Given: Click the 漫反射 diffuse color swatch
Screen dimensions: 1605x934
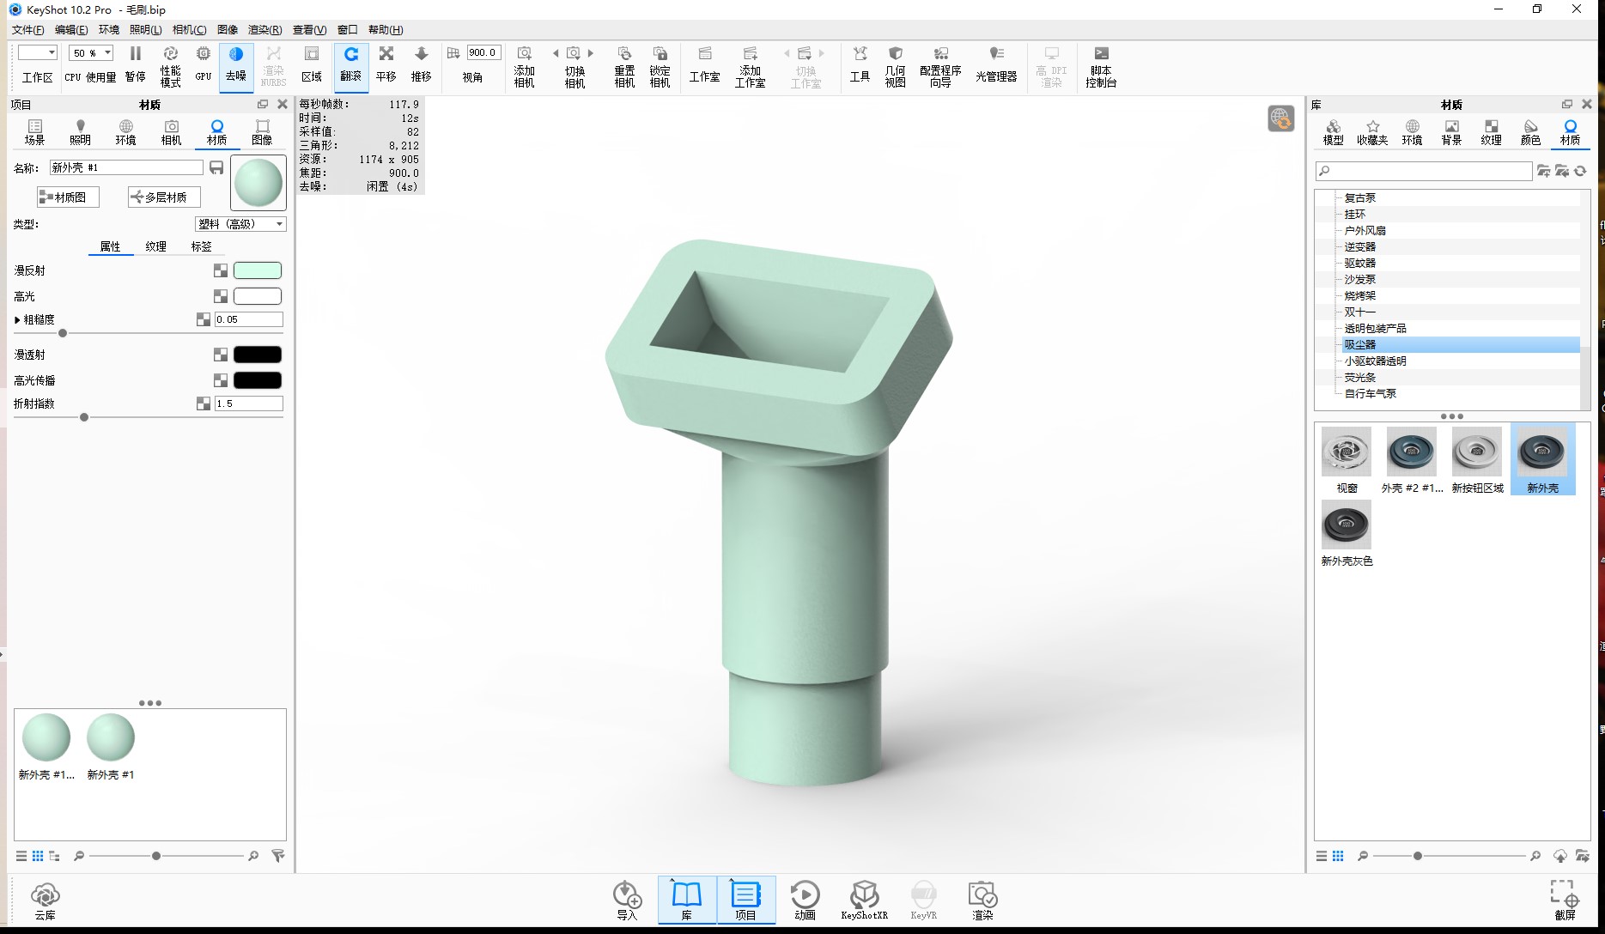Looking at the screenshot, I should coord(258,270).
